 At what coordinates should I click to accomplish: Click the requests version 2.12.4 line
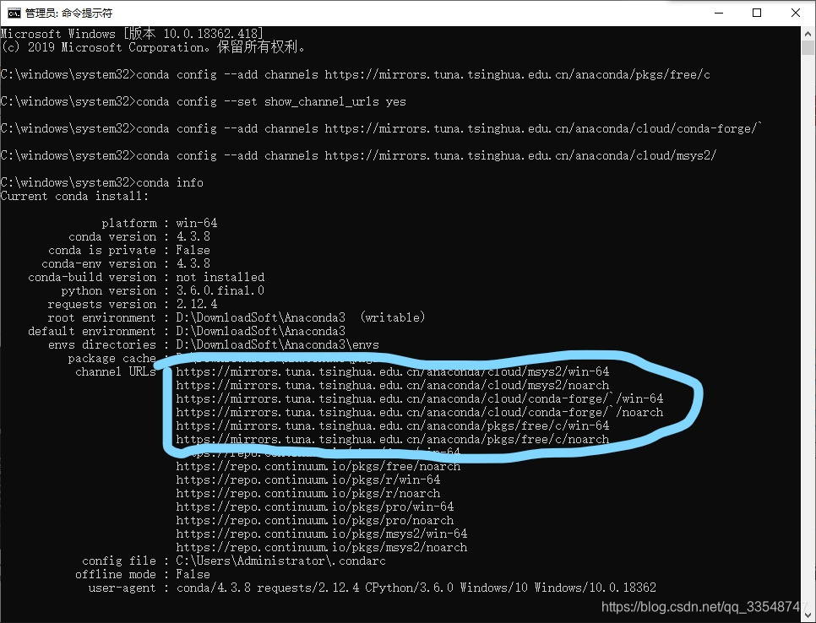pyautogui.click(x=133, y=304)
